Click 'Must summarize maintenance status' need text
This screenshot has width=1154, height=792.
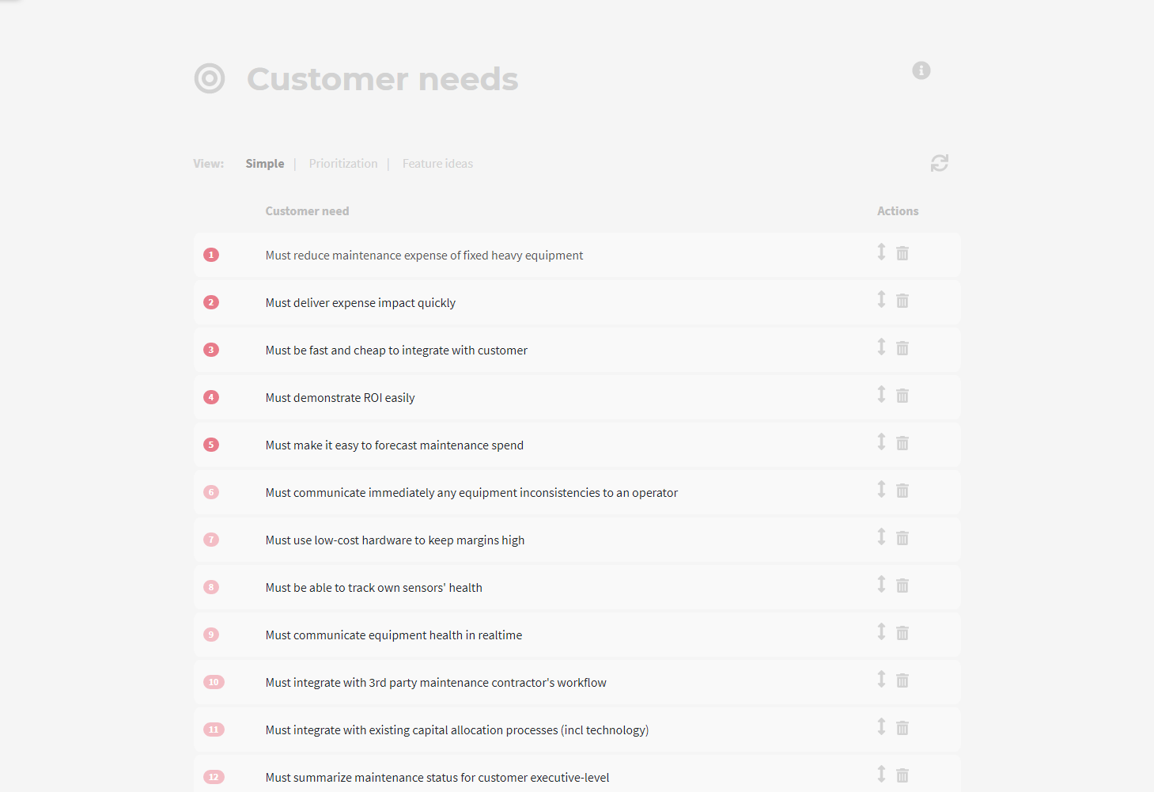[437, 778]
